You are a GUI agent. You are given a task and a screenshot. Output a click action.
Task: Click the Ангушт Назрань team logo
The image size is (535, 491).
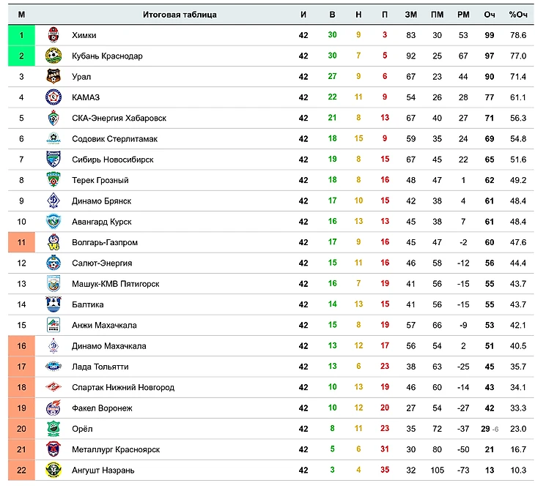(x=53, y=470)
